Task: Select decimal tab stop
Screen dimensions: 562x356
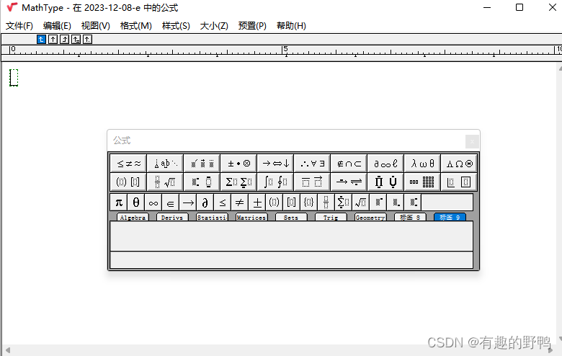Action: tap(87, 39)
